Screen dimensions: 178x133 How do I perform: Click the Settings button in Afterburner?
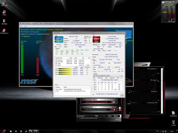click(x=116, y=116)
